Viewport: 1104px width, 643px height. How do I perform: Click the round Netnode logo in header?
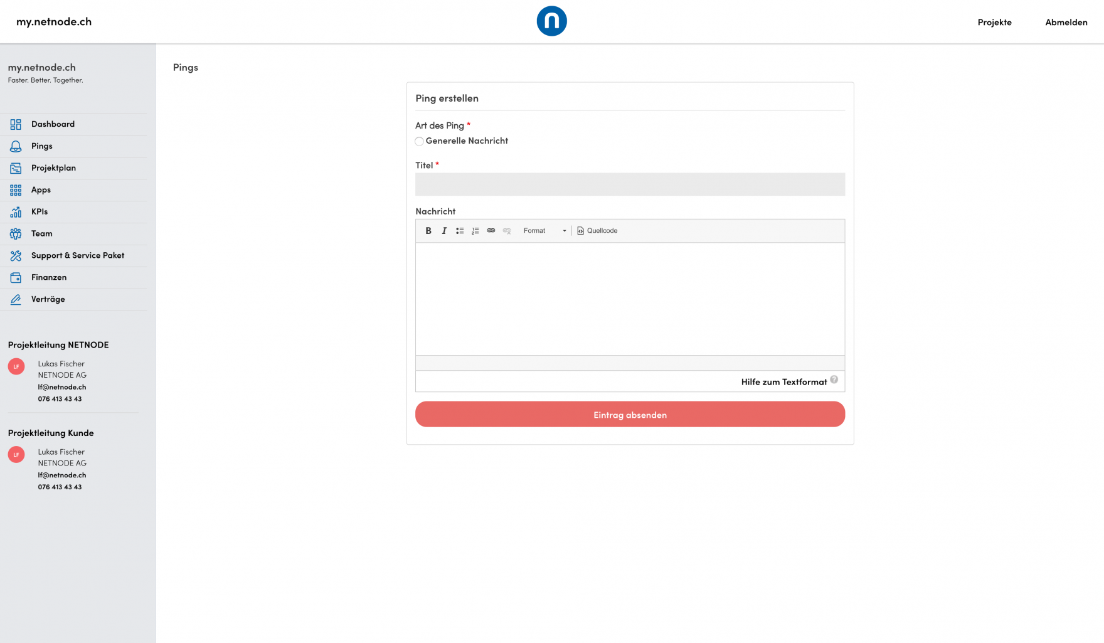point(551,21)
